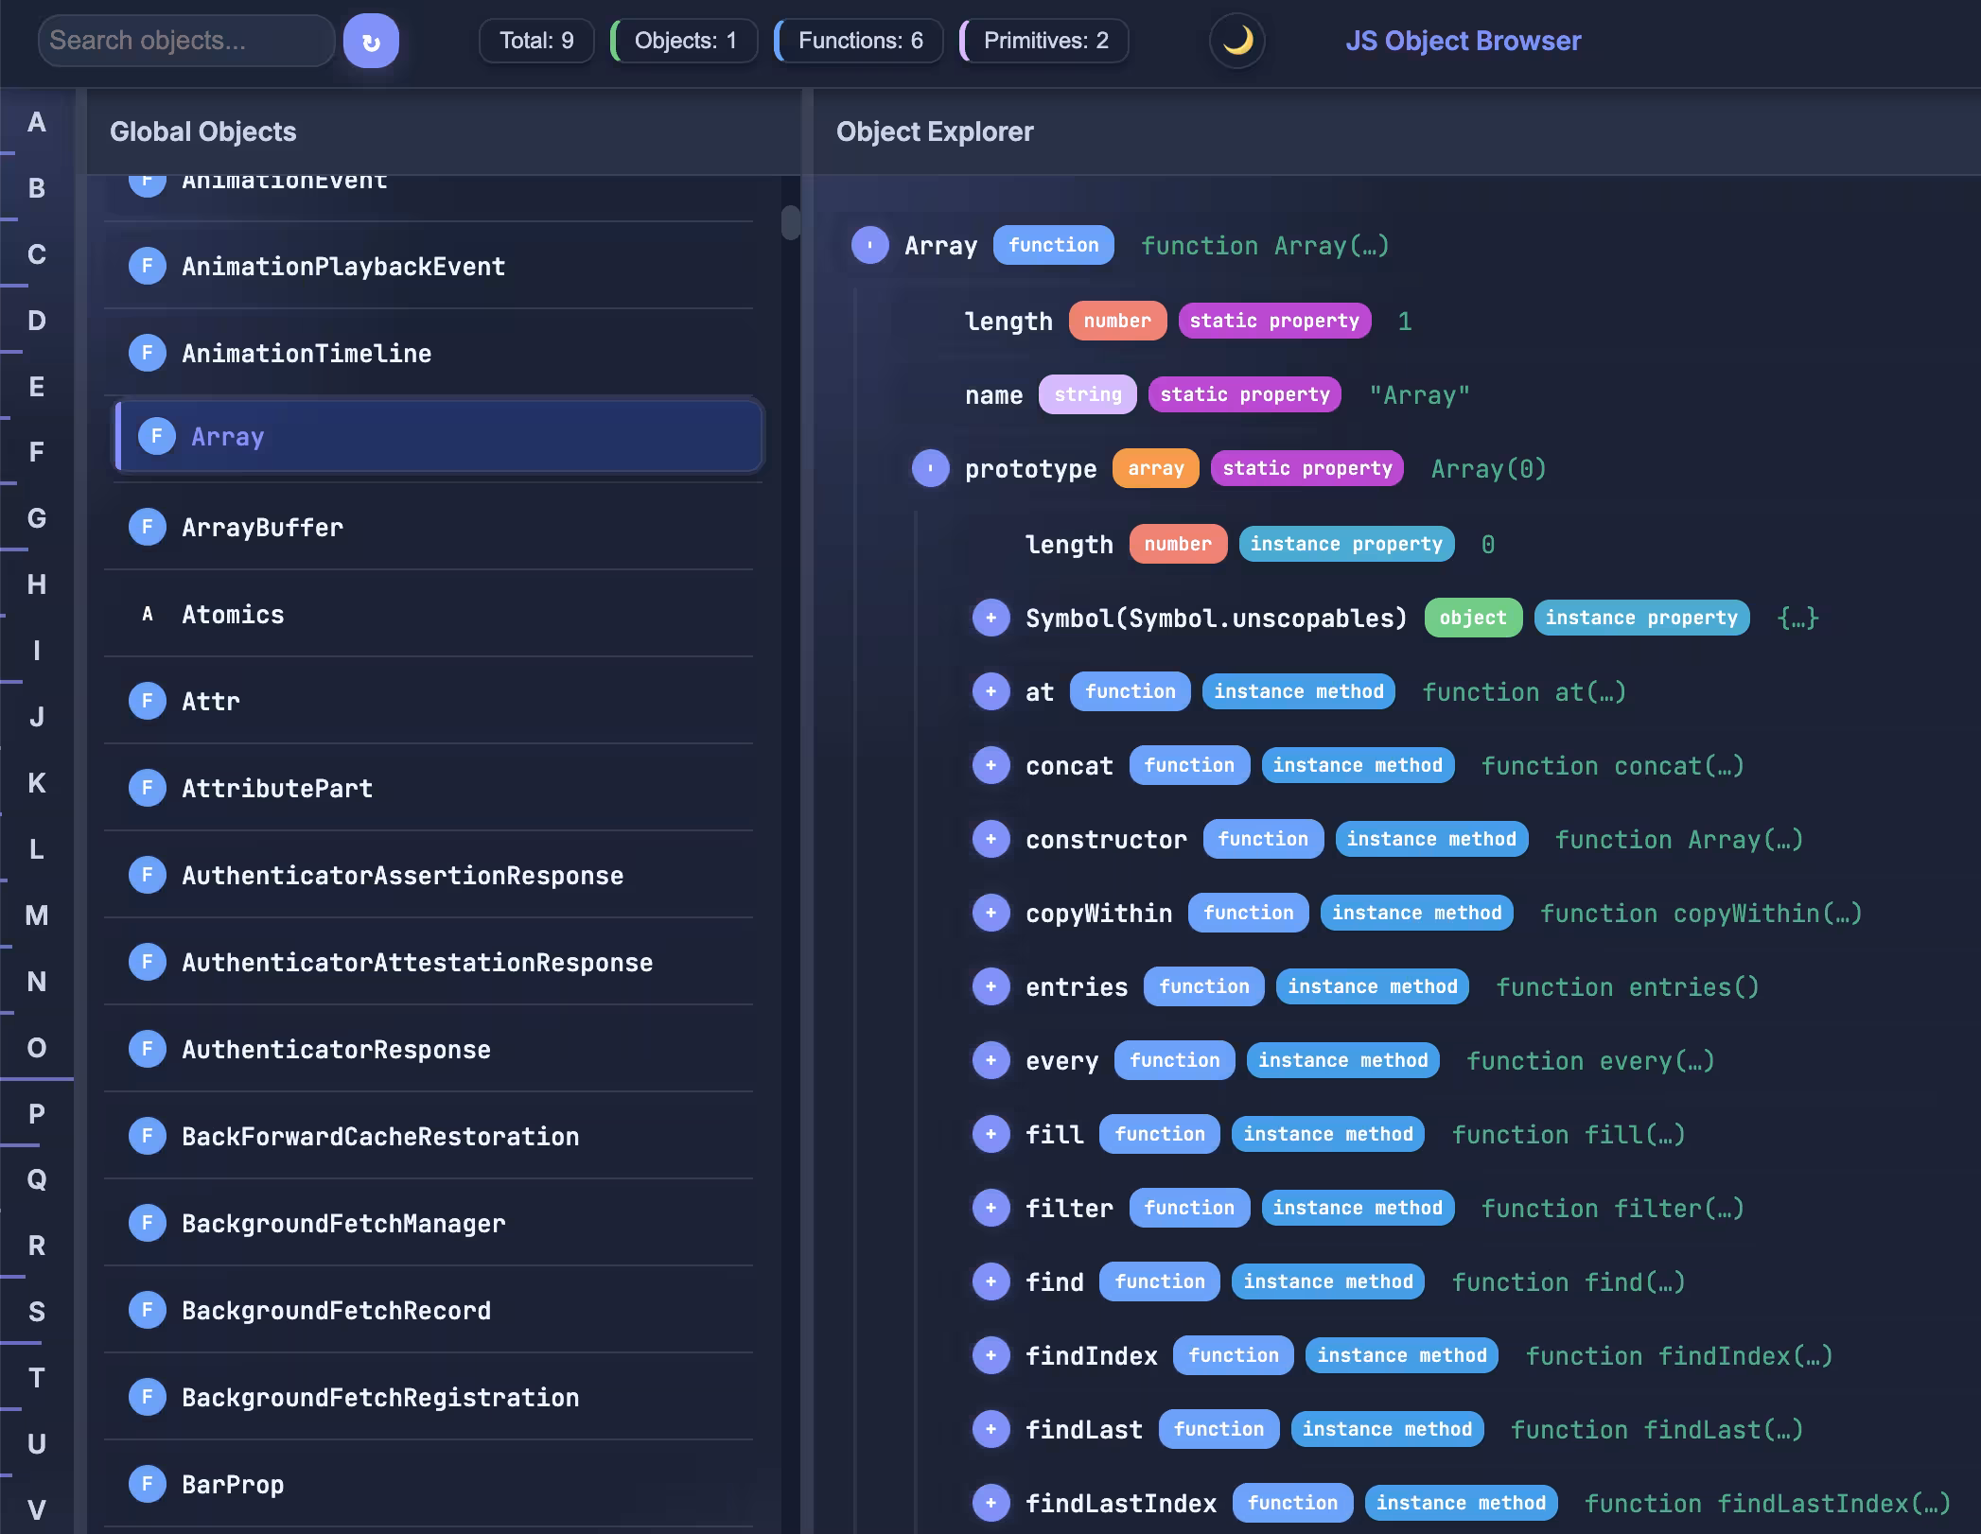This screenshot has height=1534, width=1981.
Task: Jump to letter F in the alphabet index
Action: 37,452
